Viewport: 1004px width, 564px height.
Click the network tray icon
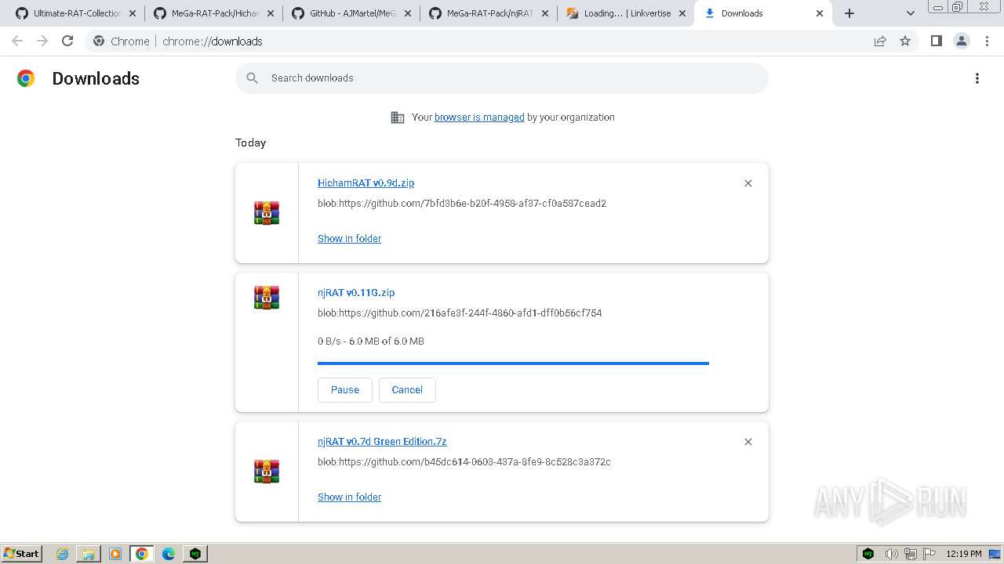tap(911, 554)
